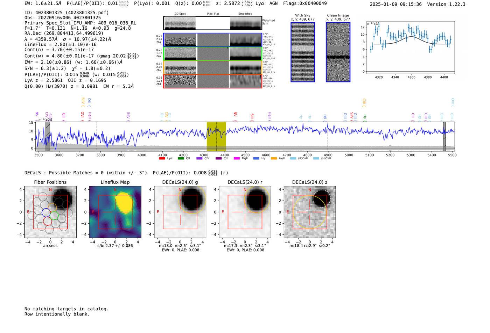This screenshot has height=333, width=490.
Task: Open the With Sky image panel
Action: [x=303, y=52]
